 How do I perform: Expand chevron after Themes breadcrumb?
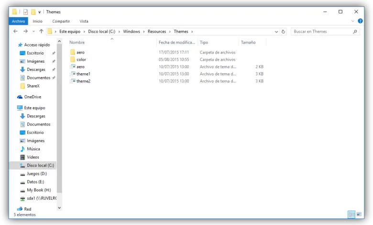click(x=192, y=32)
